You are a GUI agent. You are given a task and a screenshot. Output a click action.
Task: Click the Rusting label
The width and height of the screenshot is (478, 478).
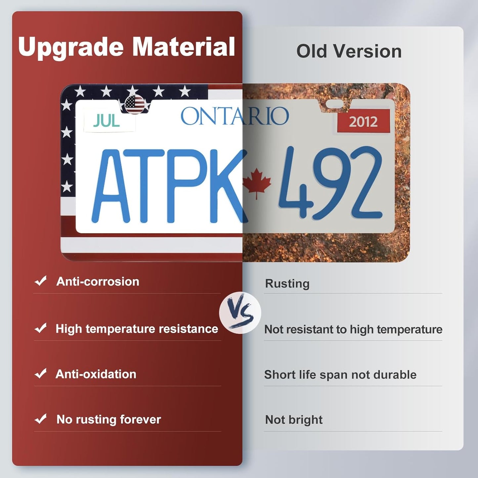(287, 283)
